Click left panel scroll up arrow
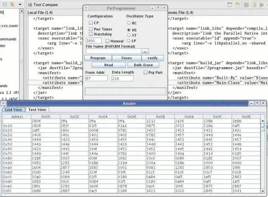 21,11
